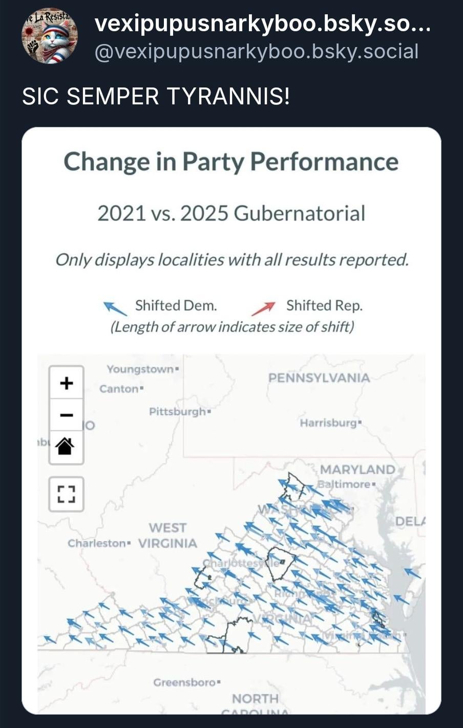The height and width of the screenshot is (728, 463).
Task: Click the @vexipupusnarkyboo.bsky.social handle
Action: coord(256,51)
